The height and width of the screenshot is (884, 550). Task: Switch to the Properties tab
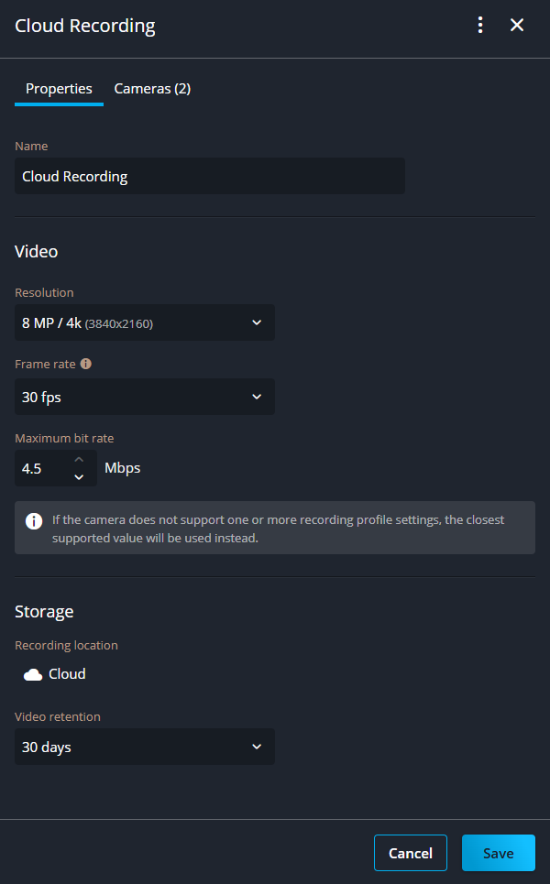(x=59, y=89)
